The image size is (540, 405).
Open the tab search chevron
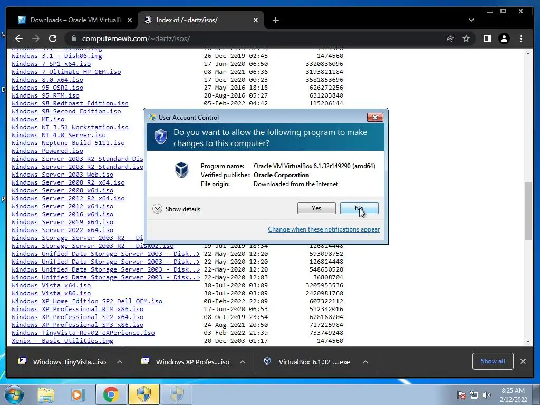pos(471,20)
